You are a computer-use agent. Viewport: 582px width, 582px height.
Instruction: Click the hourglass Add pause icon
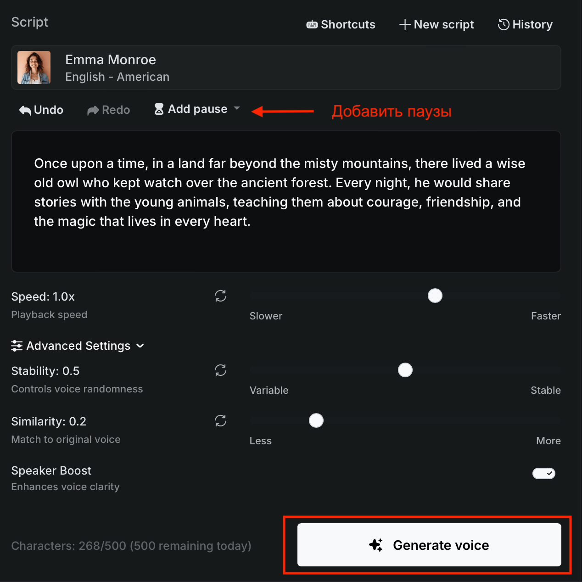click(159, 109)
